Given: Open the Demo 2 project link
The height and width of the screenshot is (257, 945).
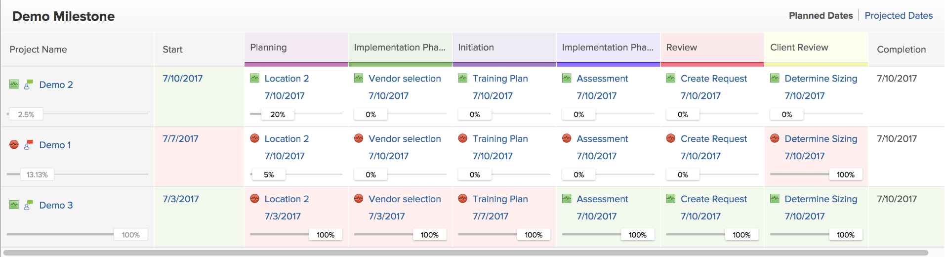Looking at the screenshot, I should (x=56, y=85).
